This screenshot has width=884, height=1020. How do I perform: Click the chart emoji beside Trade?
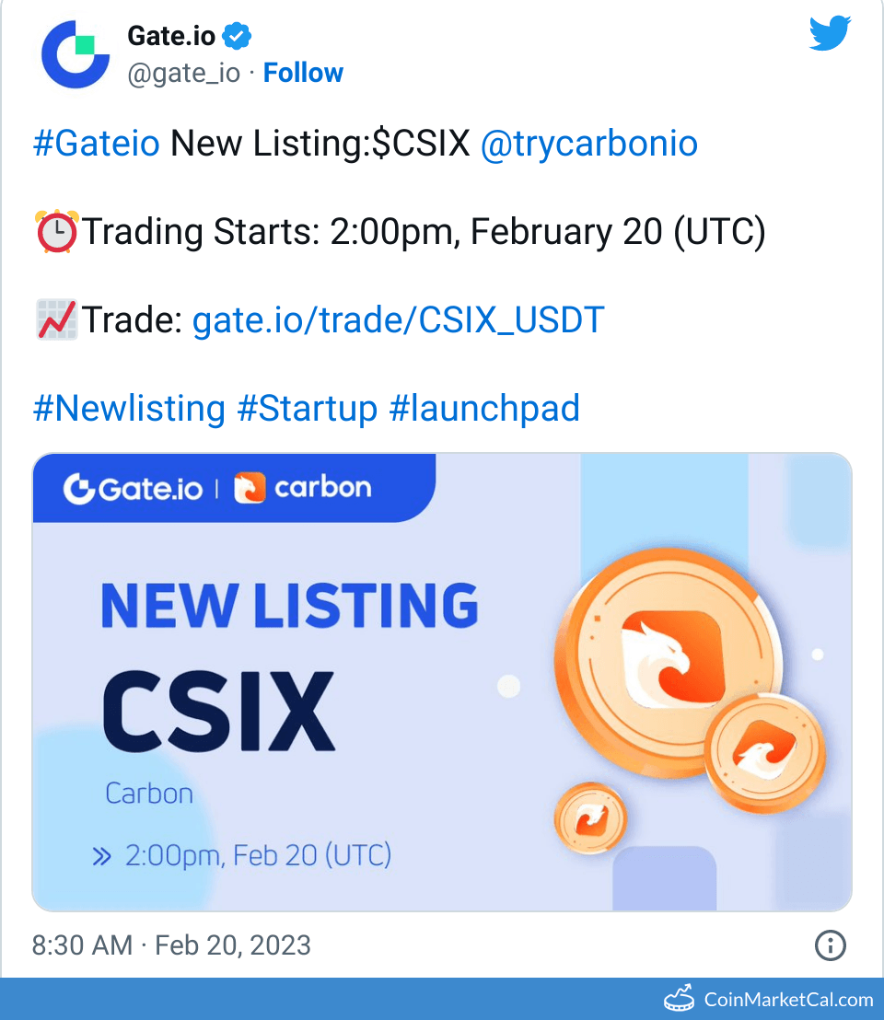point(56,319)
